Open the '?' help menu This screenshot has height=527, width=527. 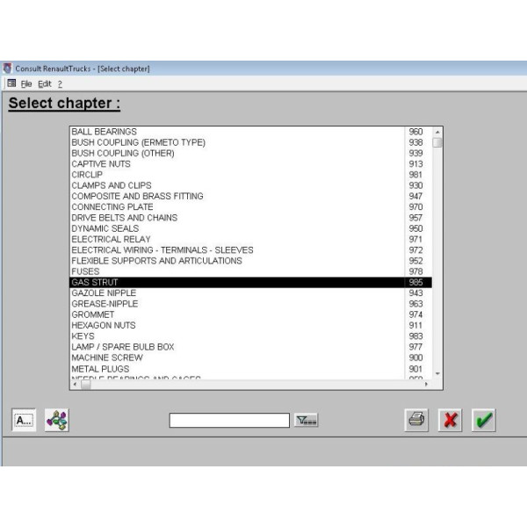pyautogui.click(x=60, y=83)
